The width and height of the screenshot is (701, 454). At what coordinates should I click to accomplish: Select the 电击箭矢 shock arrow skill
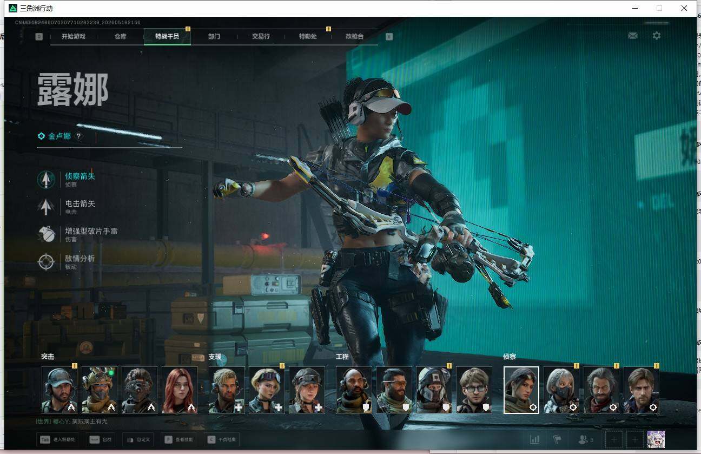click(68, 207)
